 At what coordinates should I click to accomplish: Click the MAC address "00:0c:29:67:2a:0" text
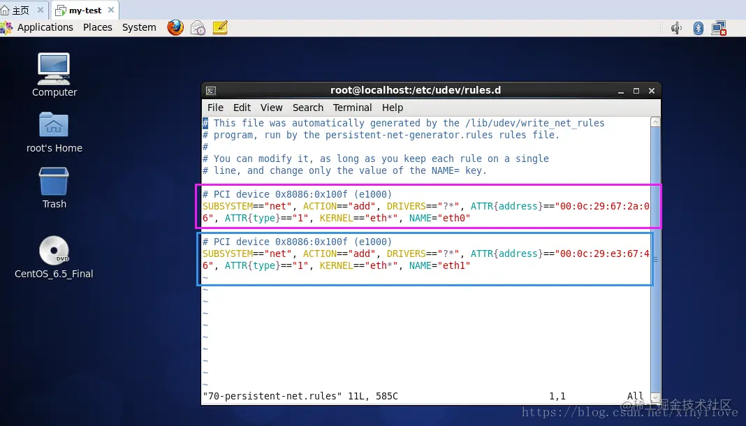(602, 206)
